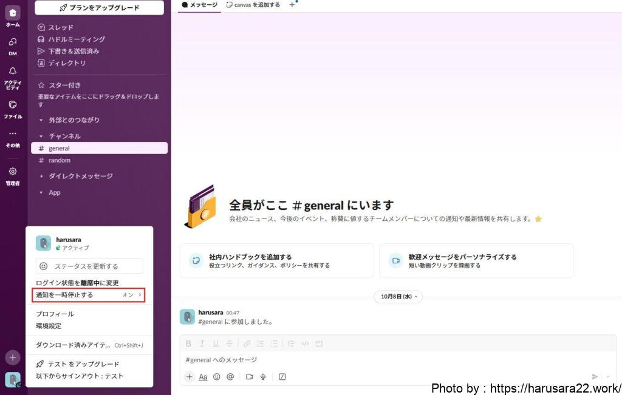Toggle bold formatting in the composer

pos(188,343)
